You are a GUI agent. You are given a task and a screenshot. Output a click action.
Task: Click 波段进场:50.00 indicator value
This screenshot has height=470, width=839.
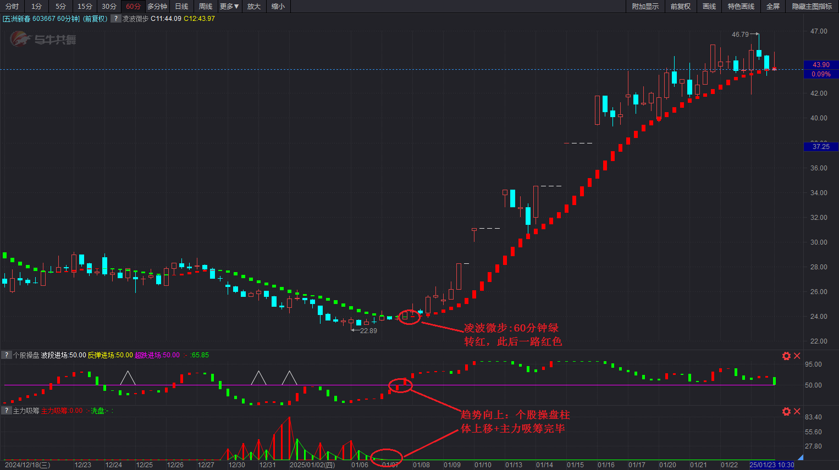63,355
